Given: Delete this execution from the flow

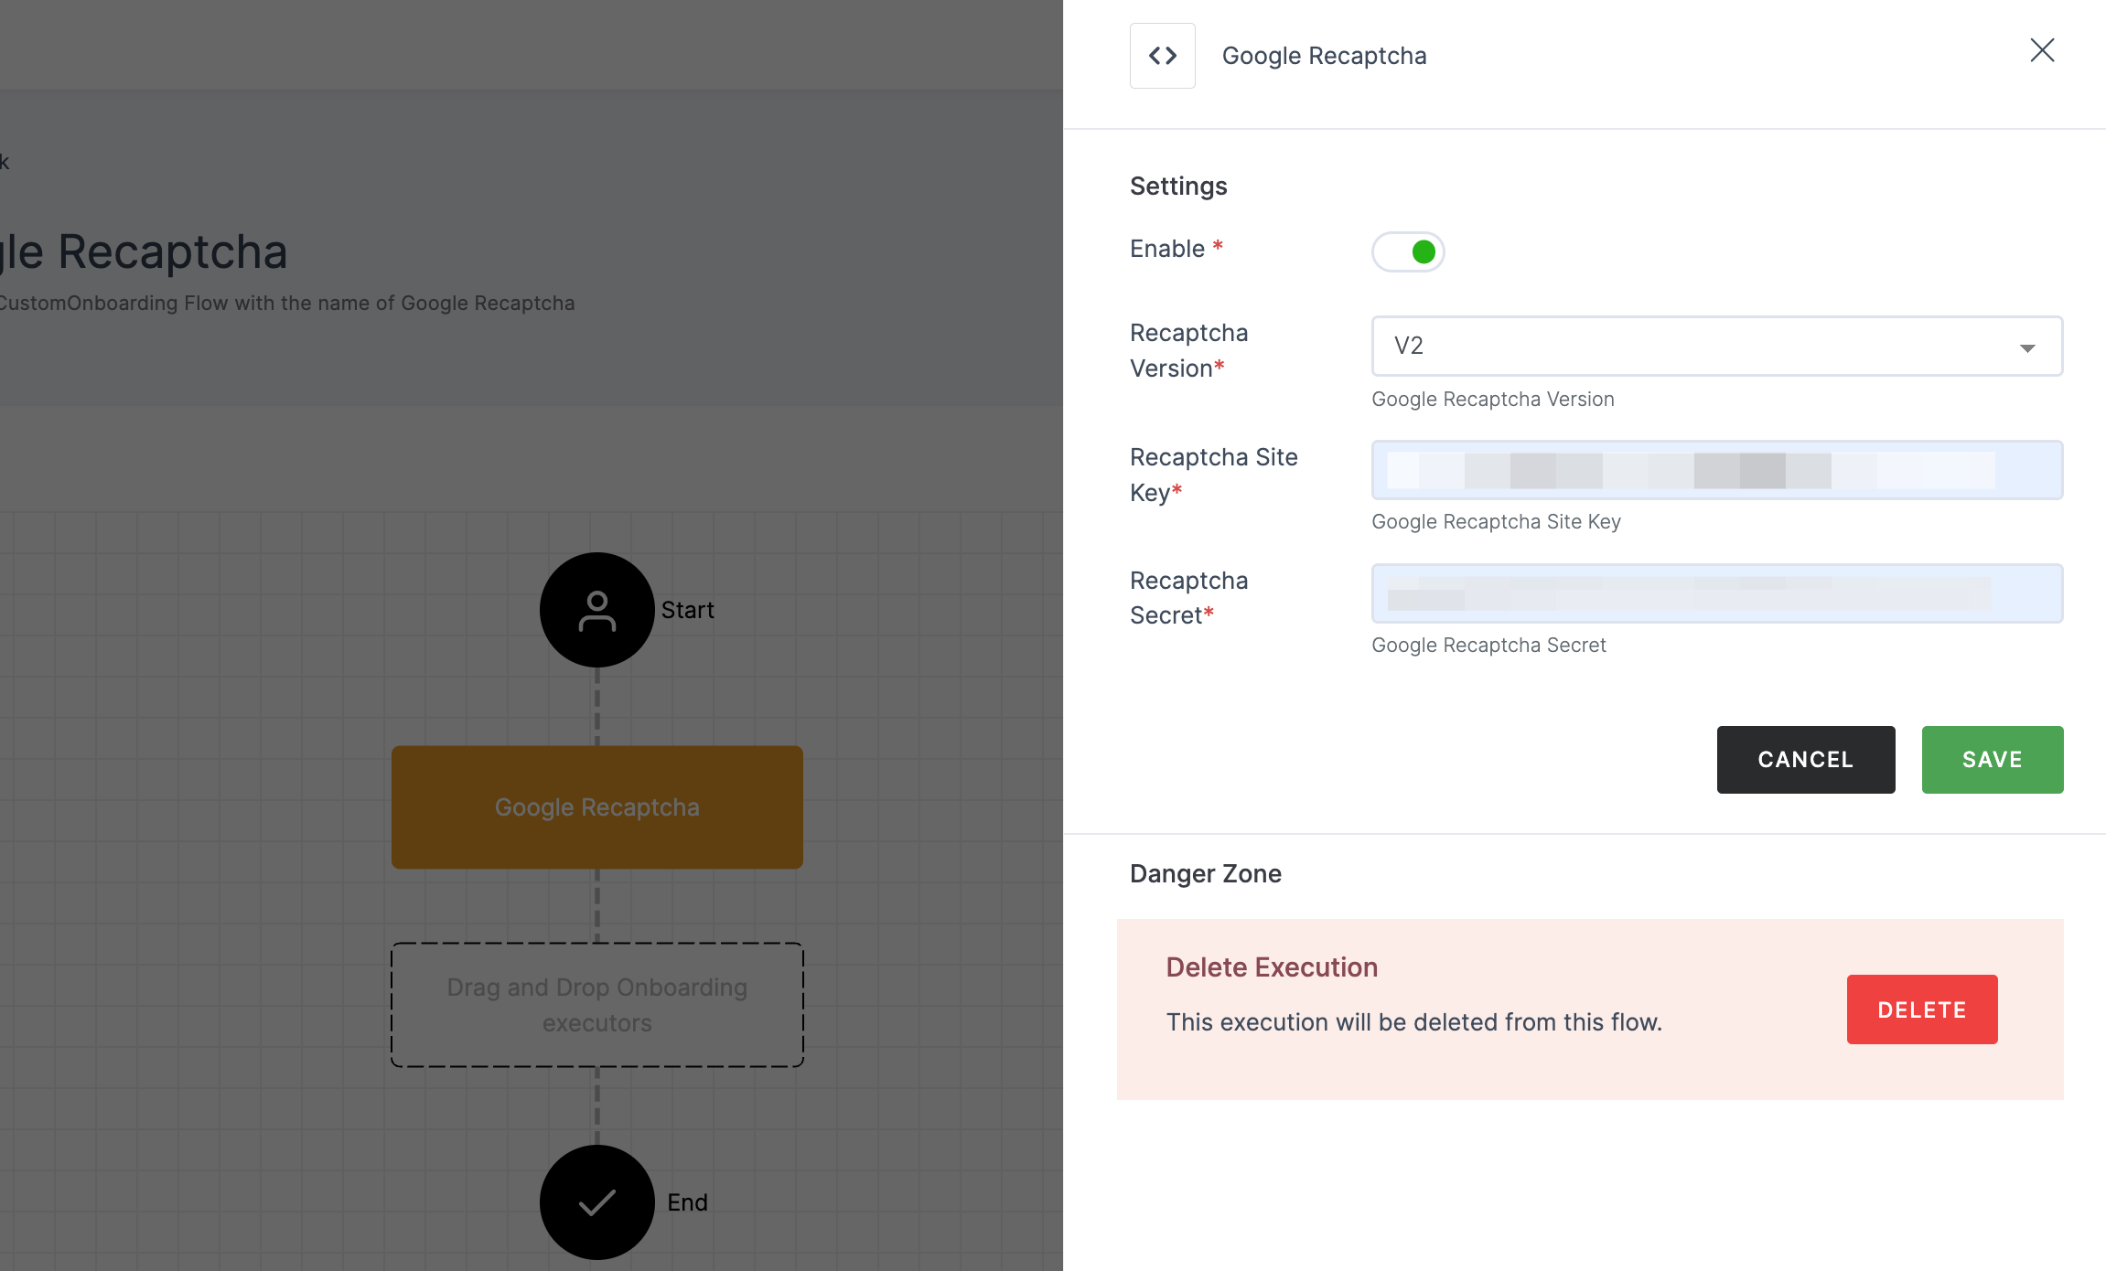Looking at the screenshot, I should tap(1922, 1009).
